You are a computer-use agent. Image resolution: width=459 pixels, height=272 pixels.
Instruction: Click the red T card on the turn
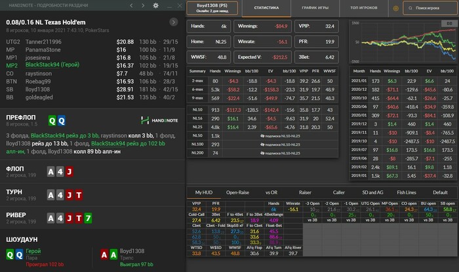[x=79, y=195]
